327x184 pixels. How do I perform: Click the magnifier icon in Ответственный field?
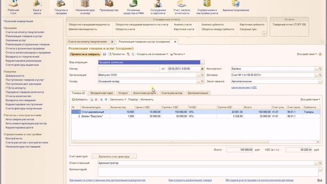[320, 163]
